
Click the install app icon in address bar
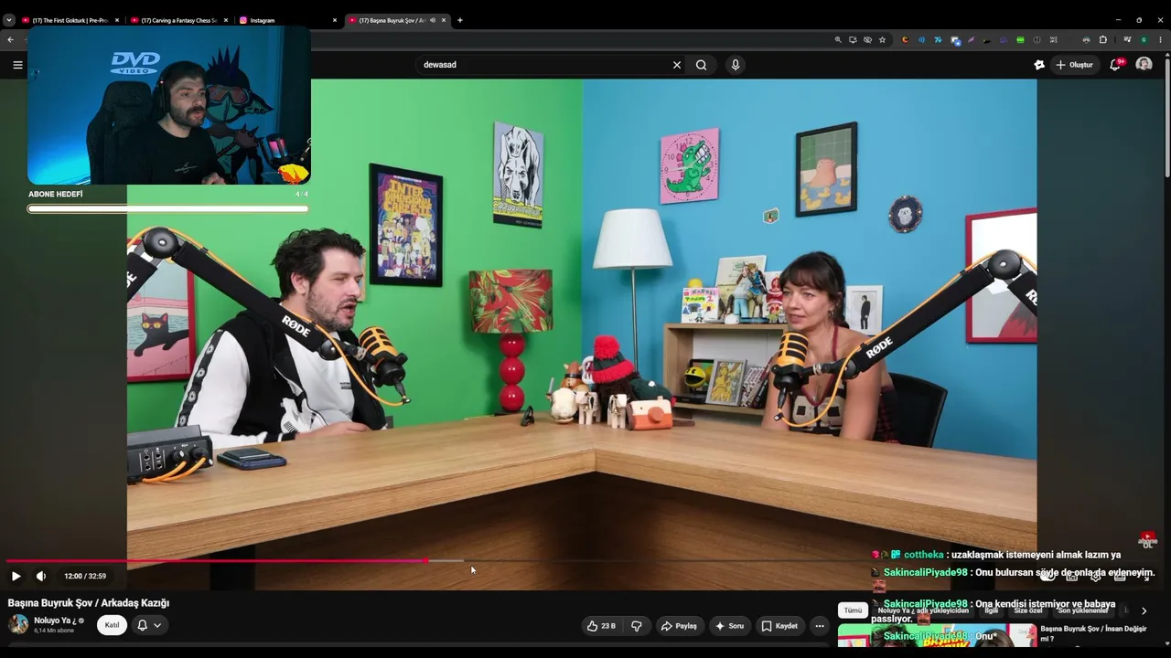pos(853,40)
